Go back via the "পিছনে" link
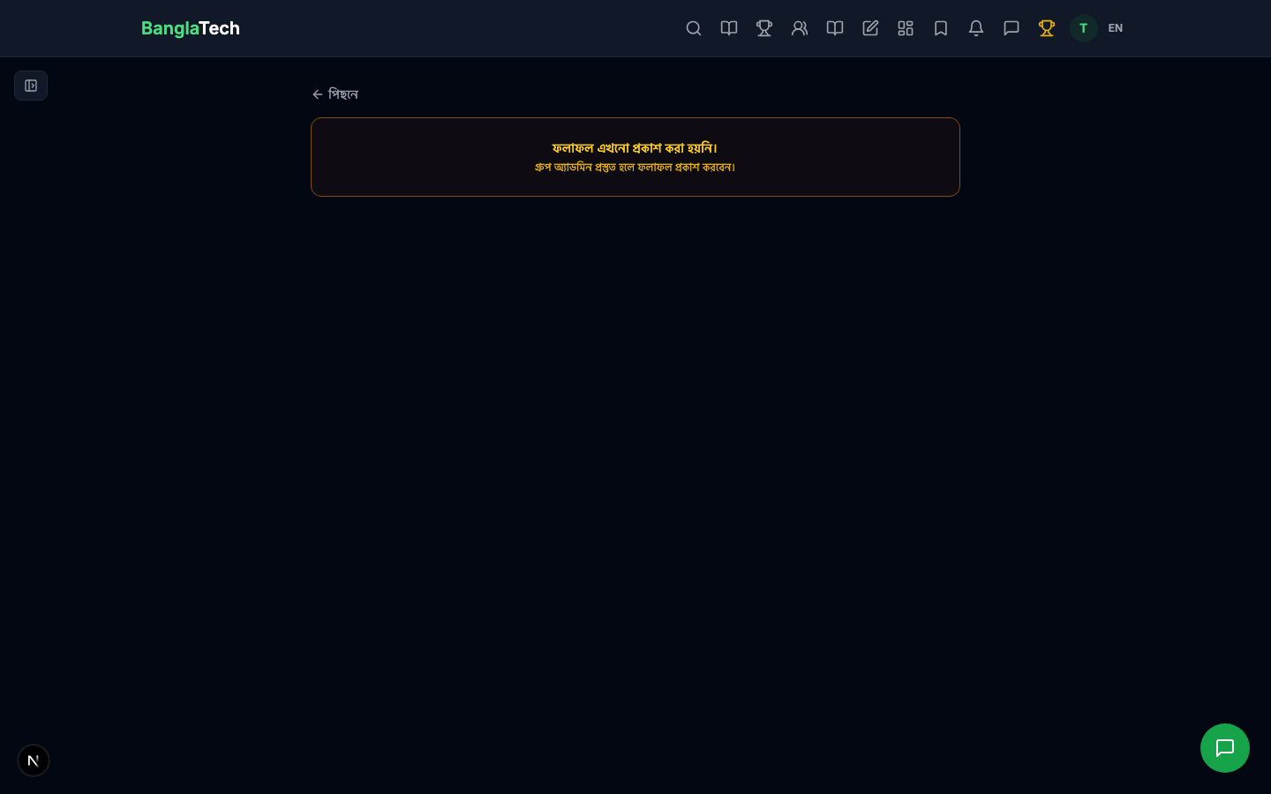1271x794 pixels. pos(335,94)
